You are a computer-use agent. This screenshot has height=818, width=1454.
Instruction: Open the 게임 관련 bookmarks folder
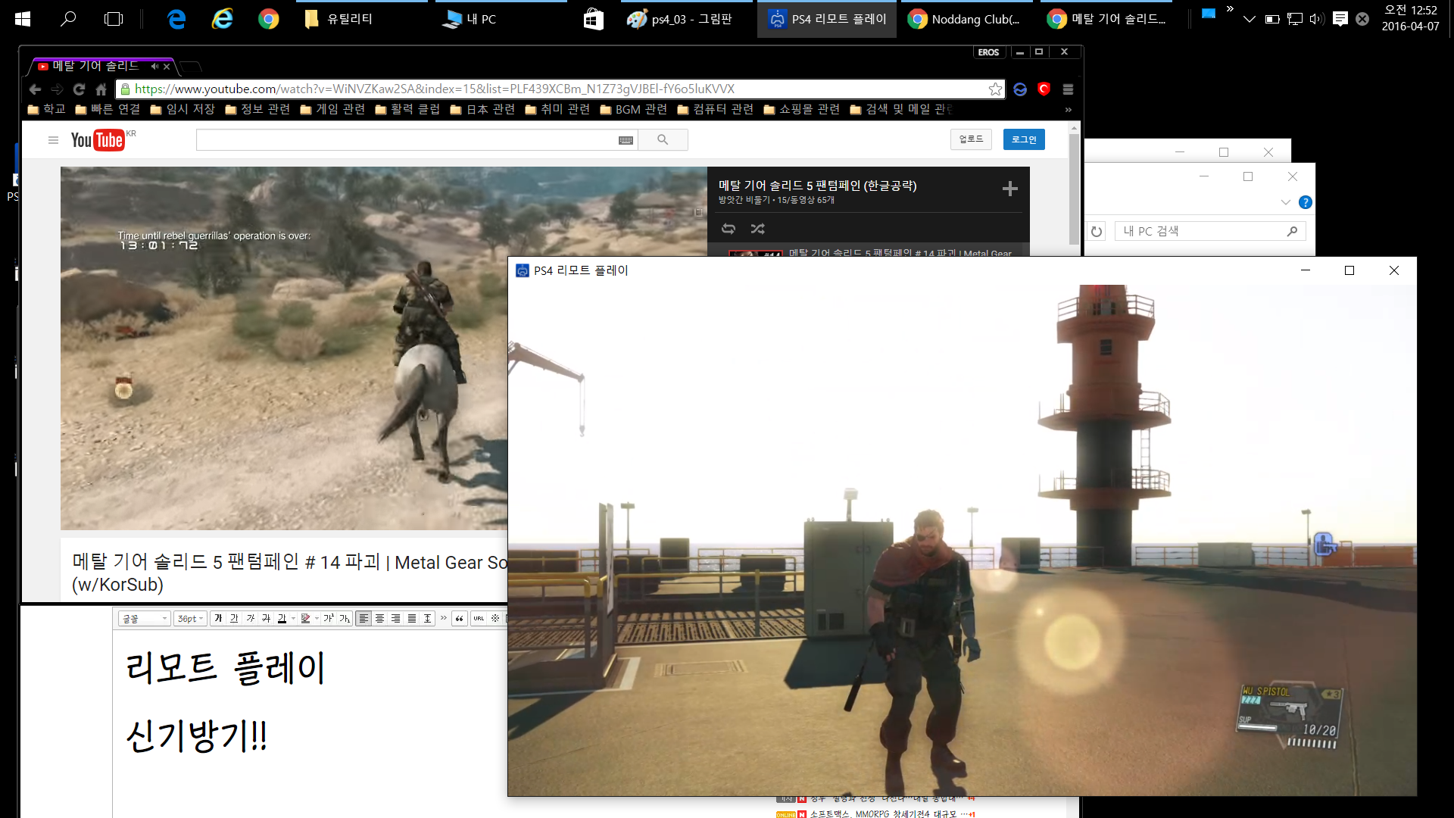click(332, 109)
